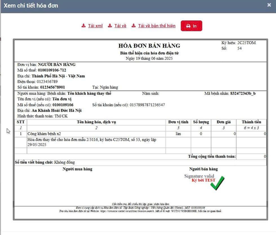Click the Đơn vị tính column header
The width and height of the screenshot is (276, 235).
click(x=178, y=122)
